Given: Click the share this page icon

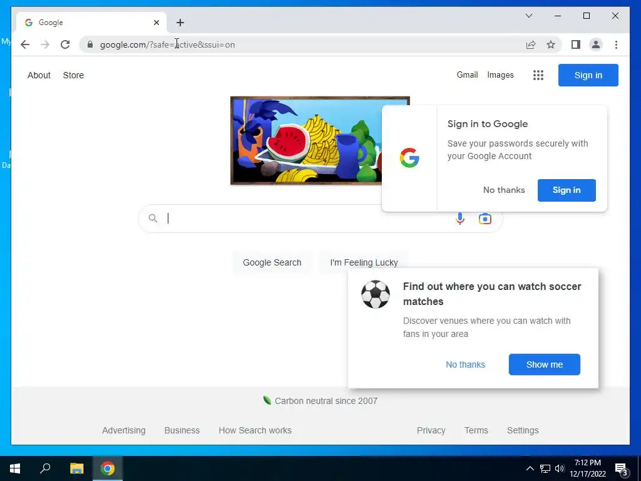Looking at the screenshot, I should (x=531, y=44).
